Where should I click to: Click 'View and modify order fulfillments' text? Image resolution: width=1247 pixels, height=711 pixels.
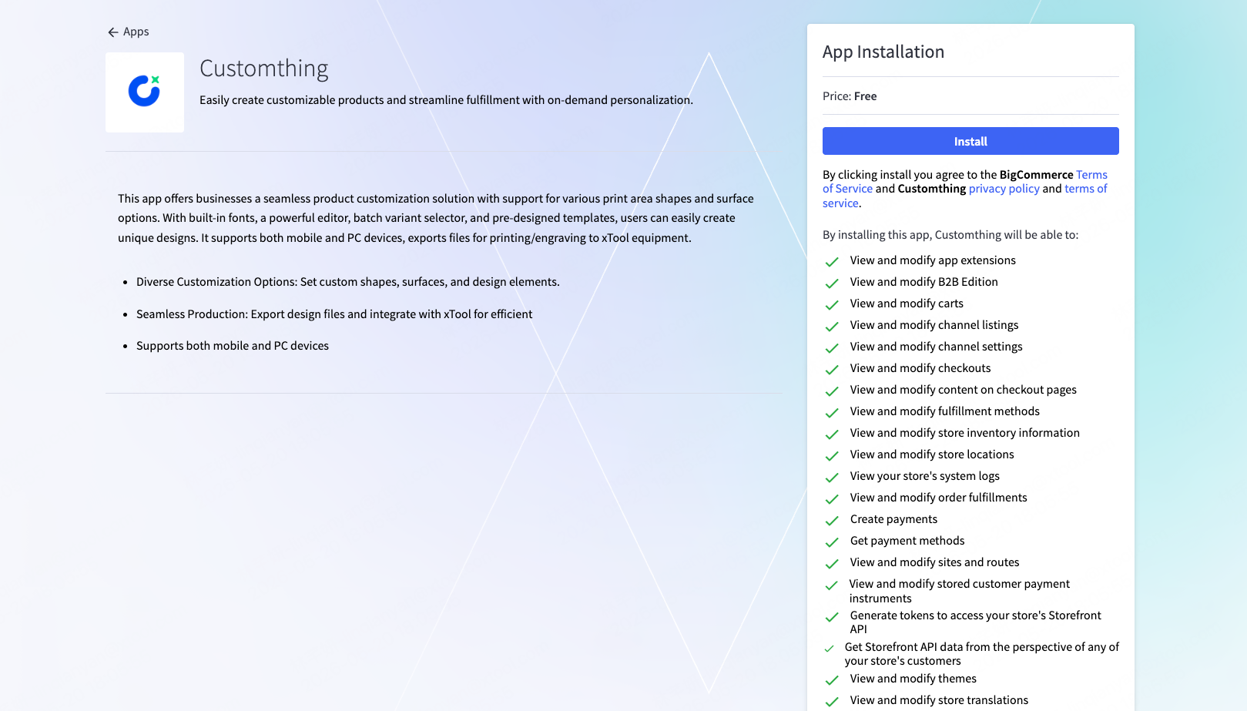939,498
